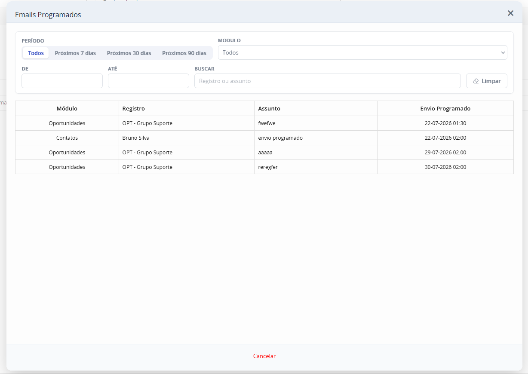This screenshot has height=374, width=528.
Task: Click the eraser icon in Limpar
Action: click(476, 81)
